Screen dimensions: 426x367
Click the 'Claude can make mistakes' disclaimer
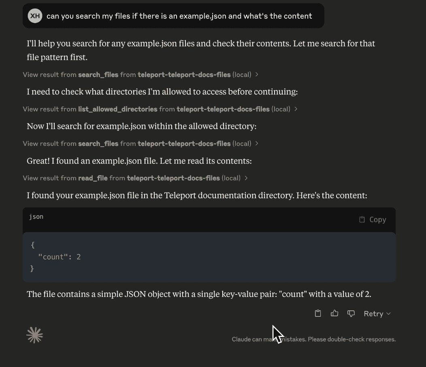click(314, 339)
